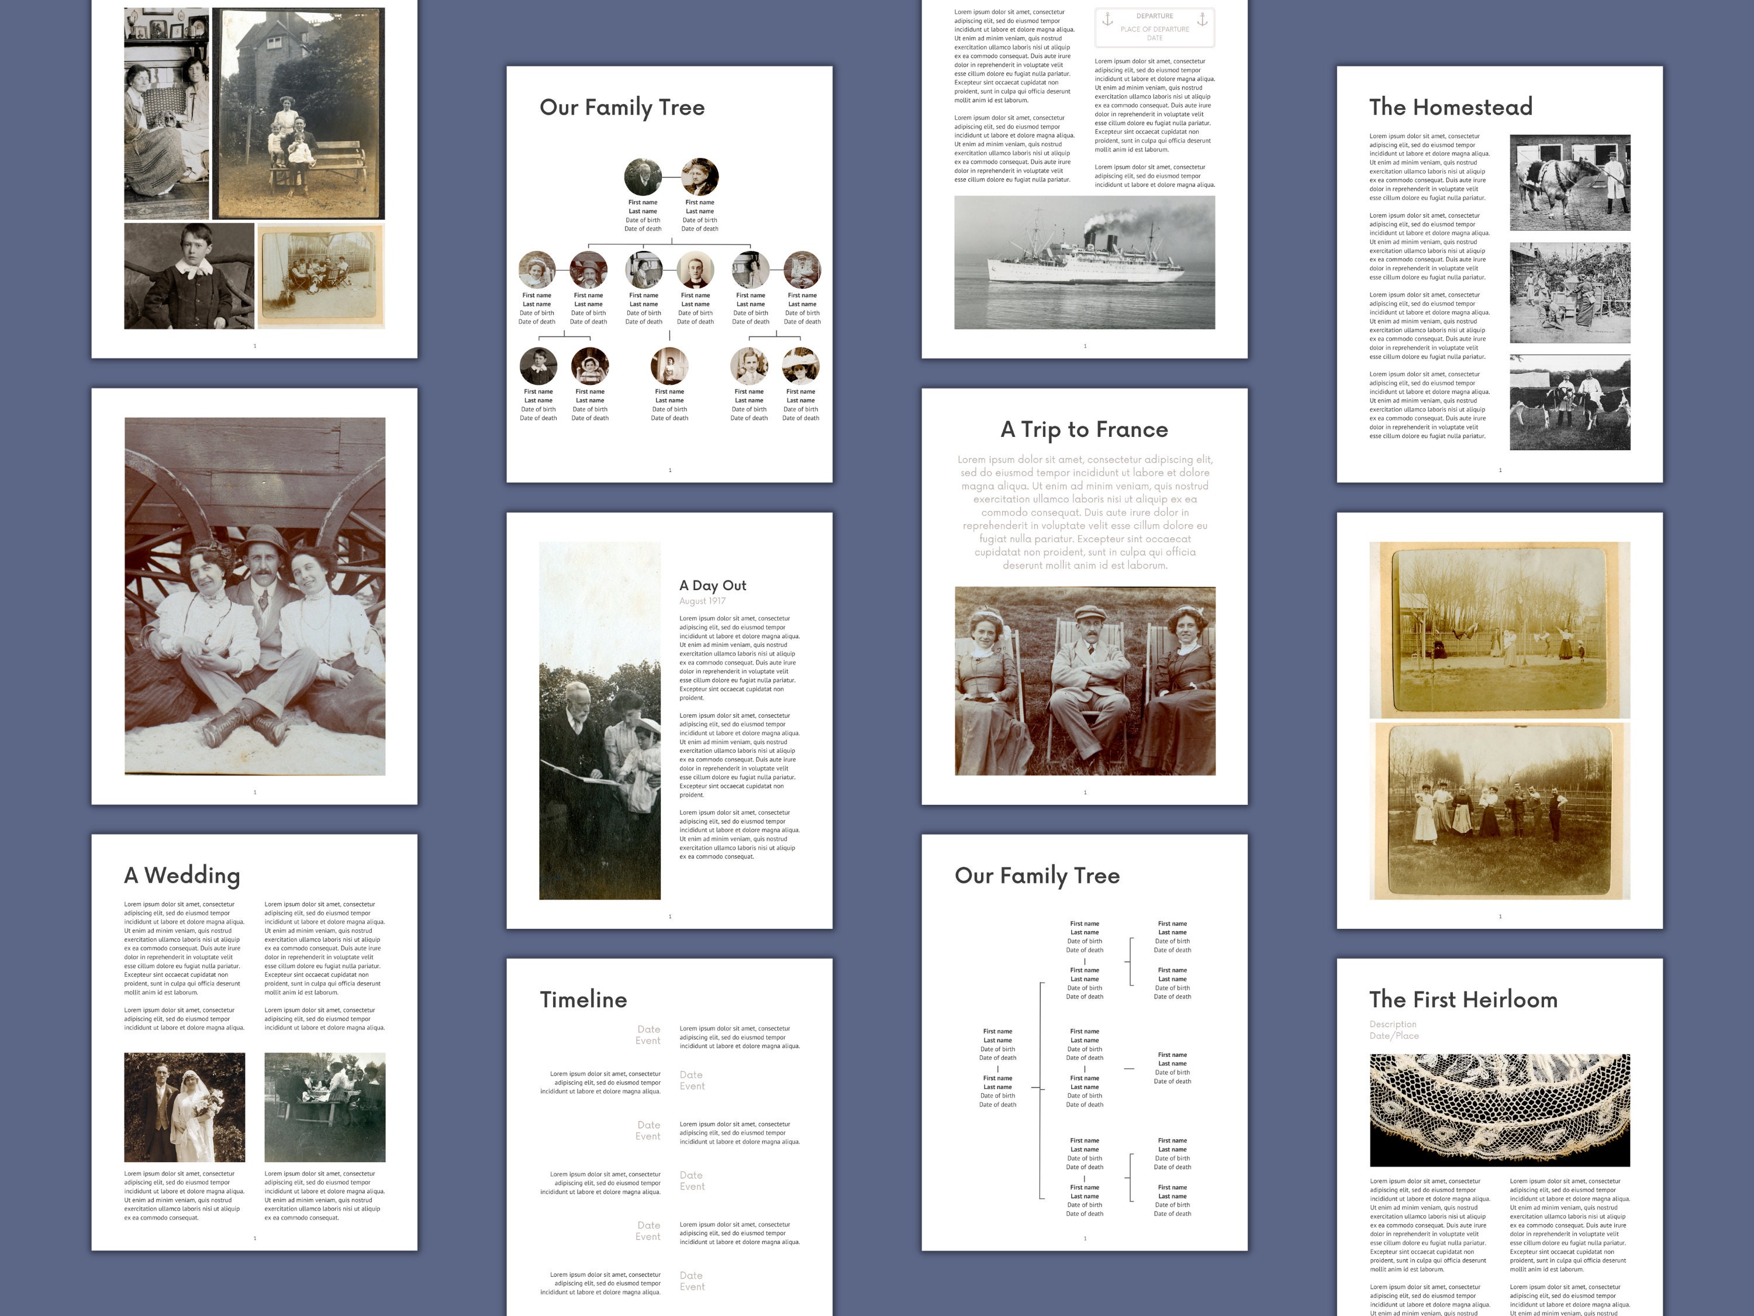The height and width of the screenshot is (1316, 1754).
Task: Click the boy's circular portrait in the bottom tree row
Action: pyautogui.click(x=540, y=367)
